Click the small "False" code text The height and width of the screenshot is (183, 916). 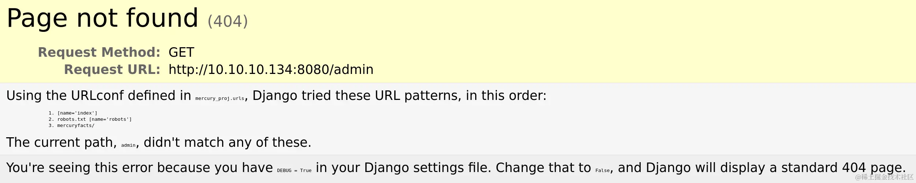click(602, 171)
